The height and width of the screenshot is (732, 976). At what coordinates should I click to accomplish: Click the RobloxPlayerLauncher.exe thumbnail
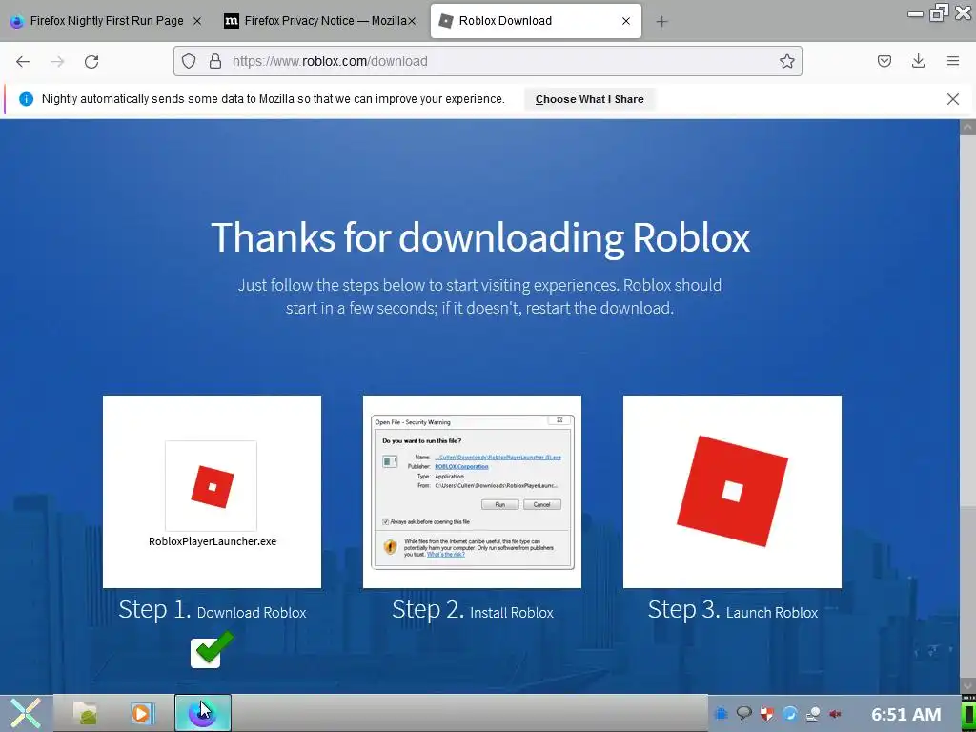(212, 492)
